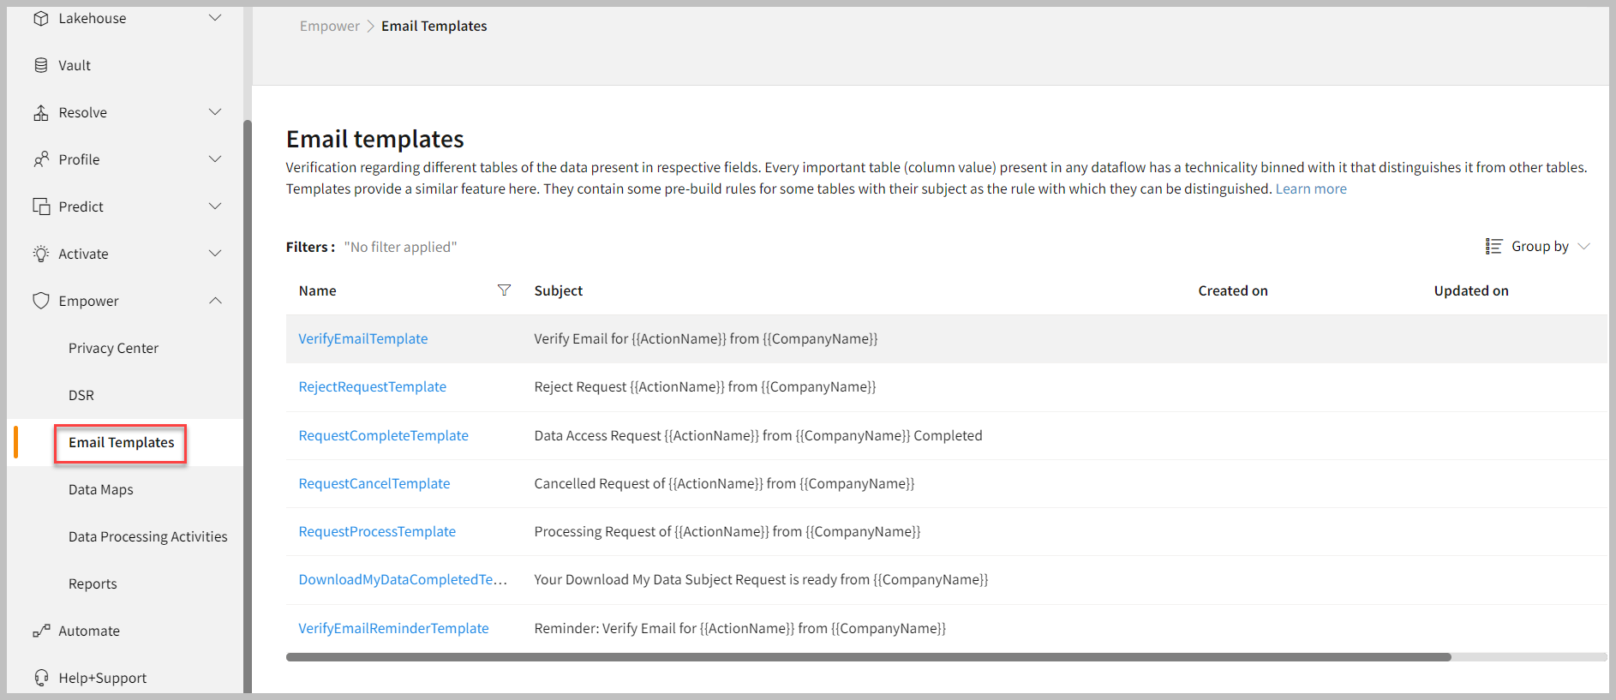Select Data Processing Activities menu item
This screenshot has width=1616, height=700.
[x=148, y=536]
